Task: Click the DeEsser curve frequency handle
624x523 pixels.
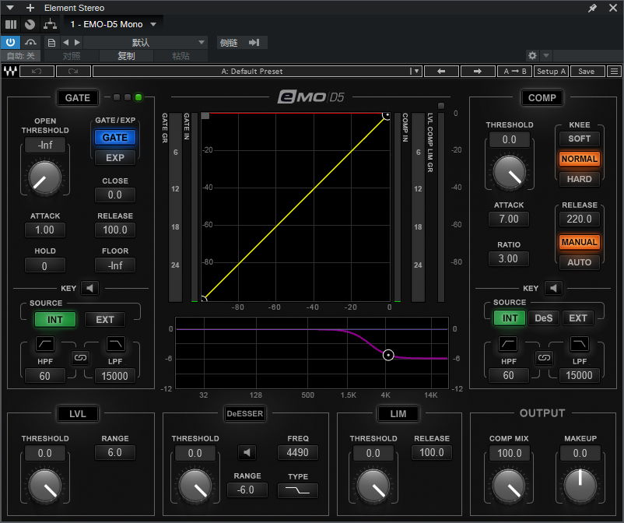Action: 388,355
